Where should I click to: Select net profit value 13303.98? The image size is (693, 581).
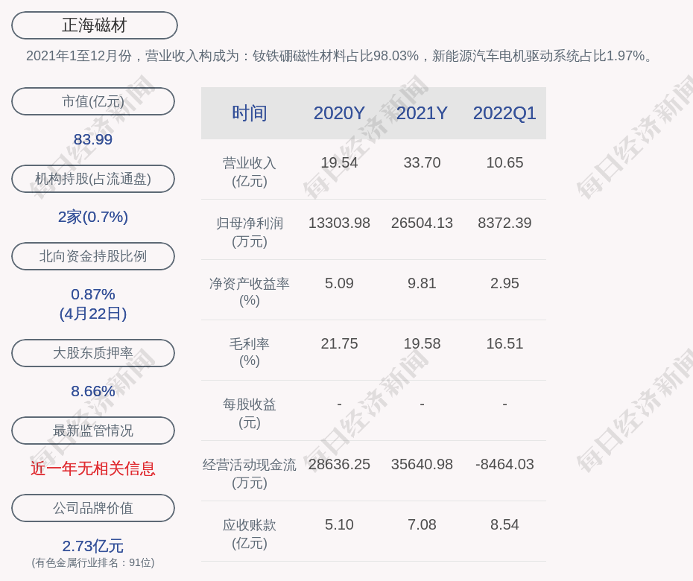[x=339, y=223]
